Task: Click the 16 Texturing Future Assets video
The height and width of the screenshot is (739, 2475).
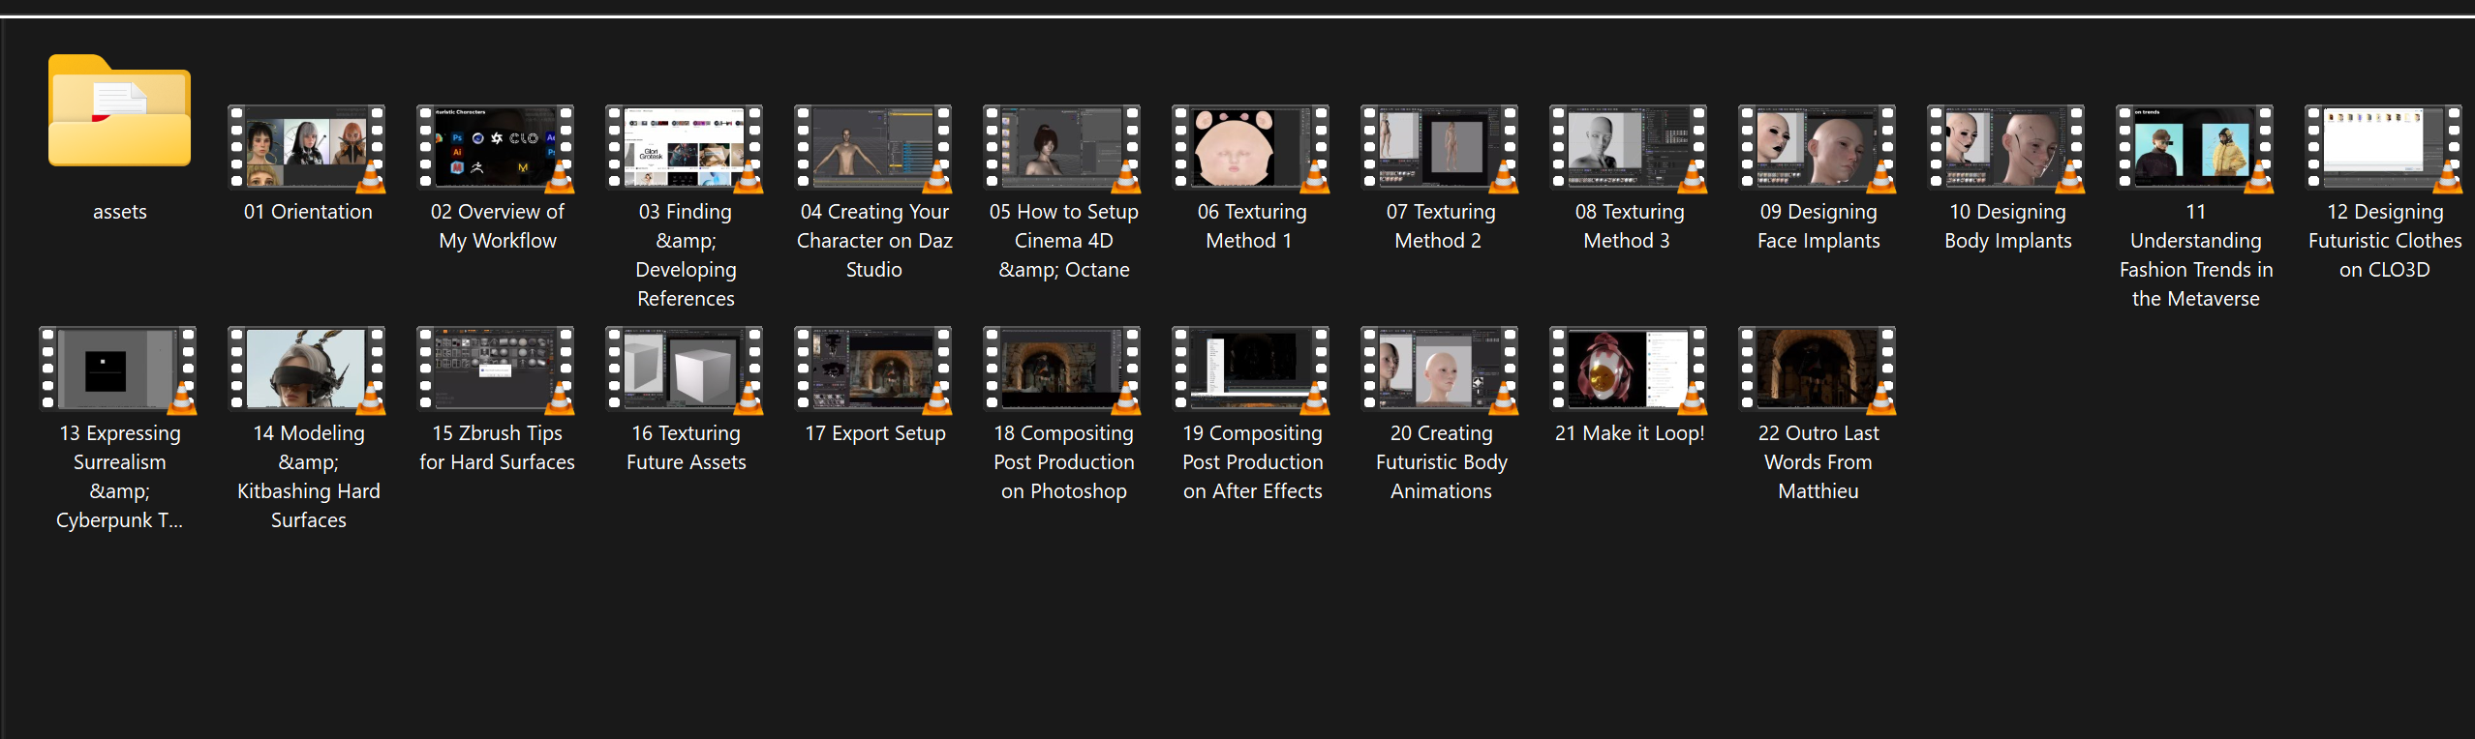Action: [685, 369]
